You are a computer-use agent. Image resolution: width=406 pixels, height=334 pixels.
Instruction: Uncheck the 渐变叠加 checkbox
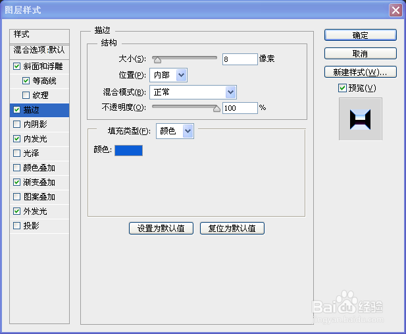click(x=17, y=182)
